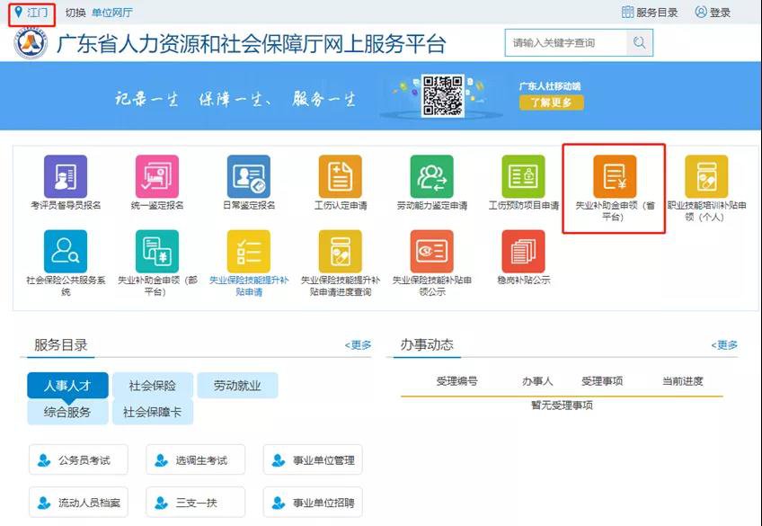The width and height of the screenshot is (762, 526).
Task: Click the search magnifier button
Action: tap(639, 42)
